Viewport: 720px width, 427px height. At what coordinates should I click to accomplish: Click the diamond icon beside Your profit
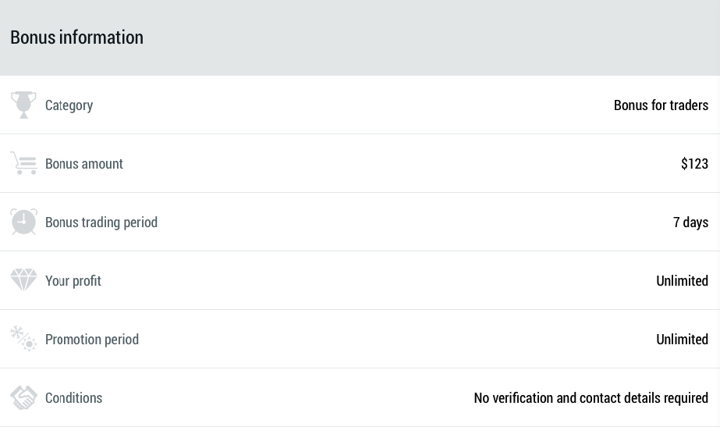(23, 280)
